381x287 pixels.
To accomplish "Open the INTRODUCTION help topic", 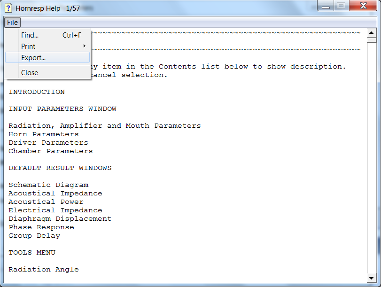I will tap(37, 92).
